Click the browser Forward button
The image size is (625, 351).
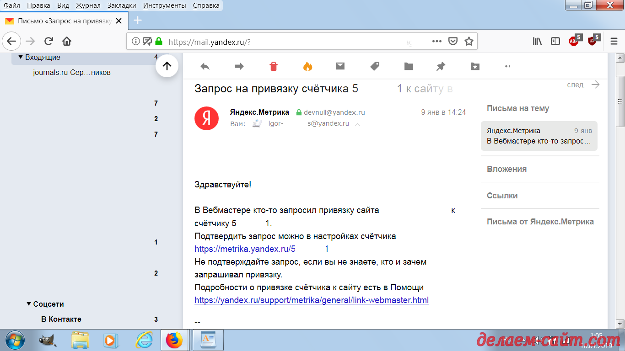(30, 41)
